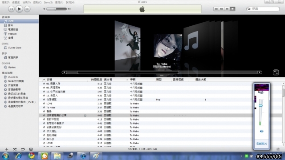Open the search magnifier options dropdown
The height and width of the screenshot is (160, 285).
(x=249, y=9)
